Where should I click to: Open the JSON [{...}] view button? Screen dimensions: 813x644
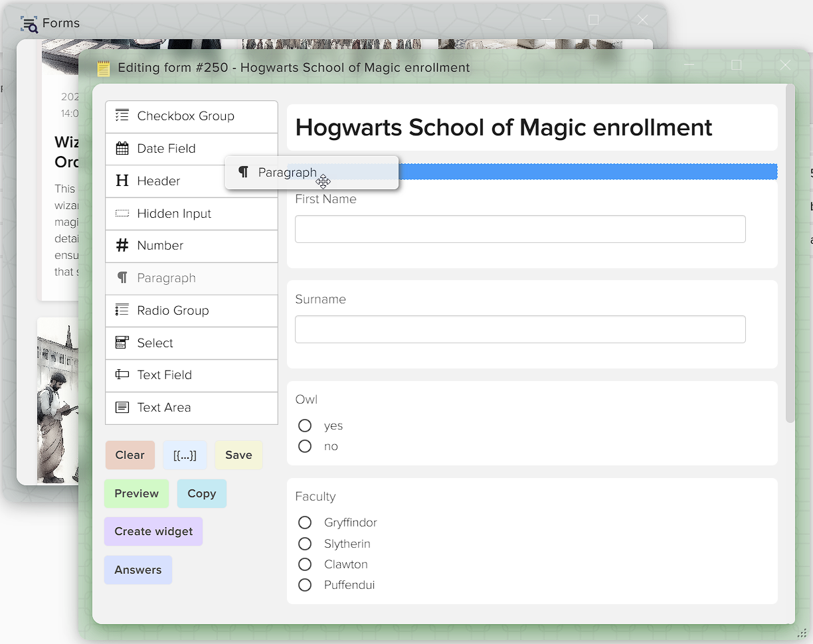[x=185, y=455]
